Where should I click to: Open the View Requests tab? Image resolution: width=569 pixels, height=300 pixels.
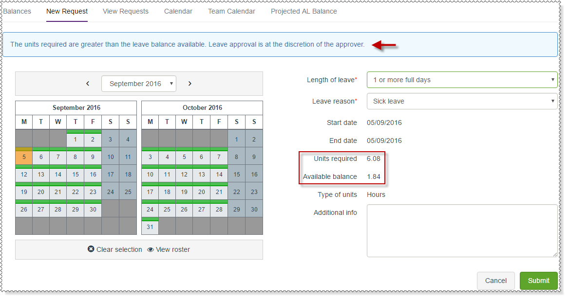coord(126,11)
